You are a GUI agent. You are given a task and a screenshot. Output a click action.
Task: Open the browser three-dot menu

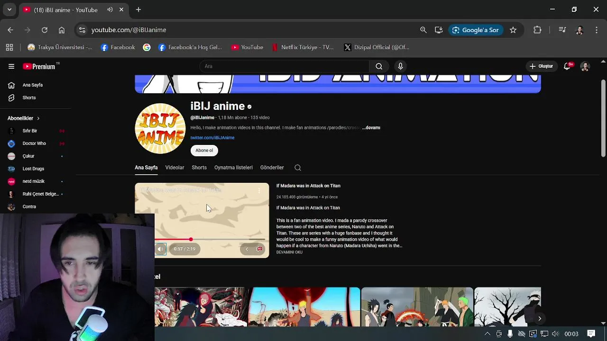point(597,30)
